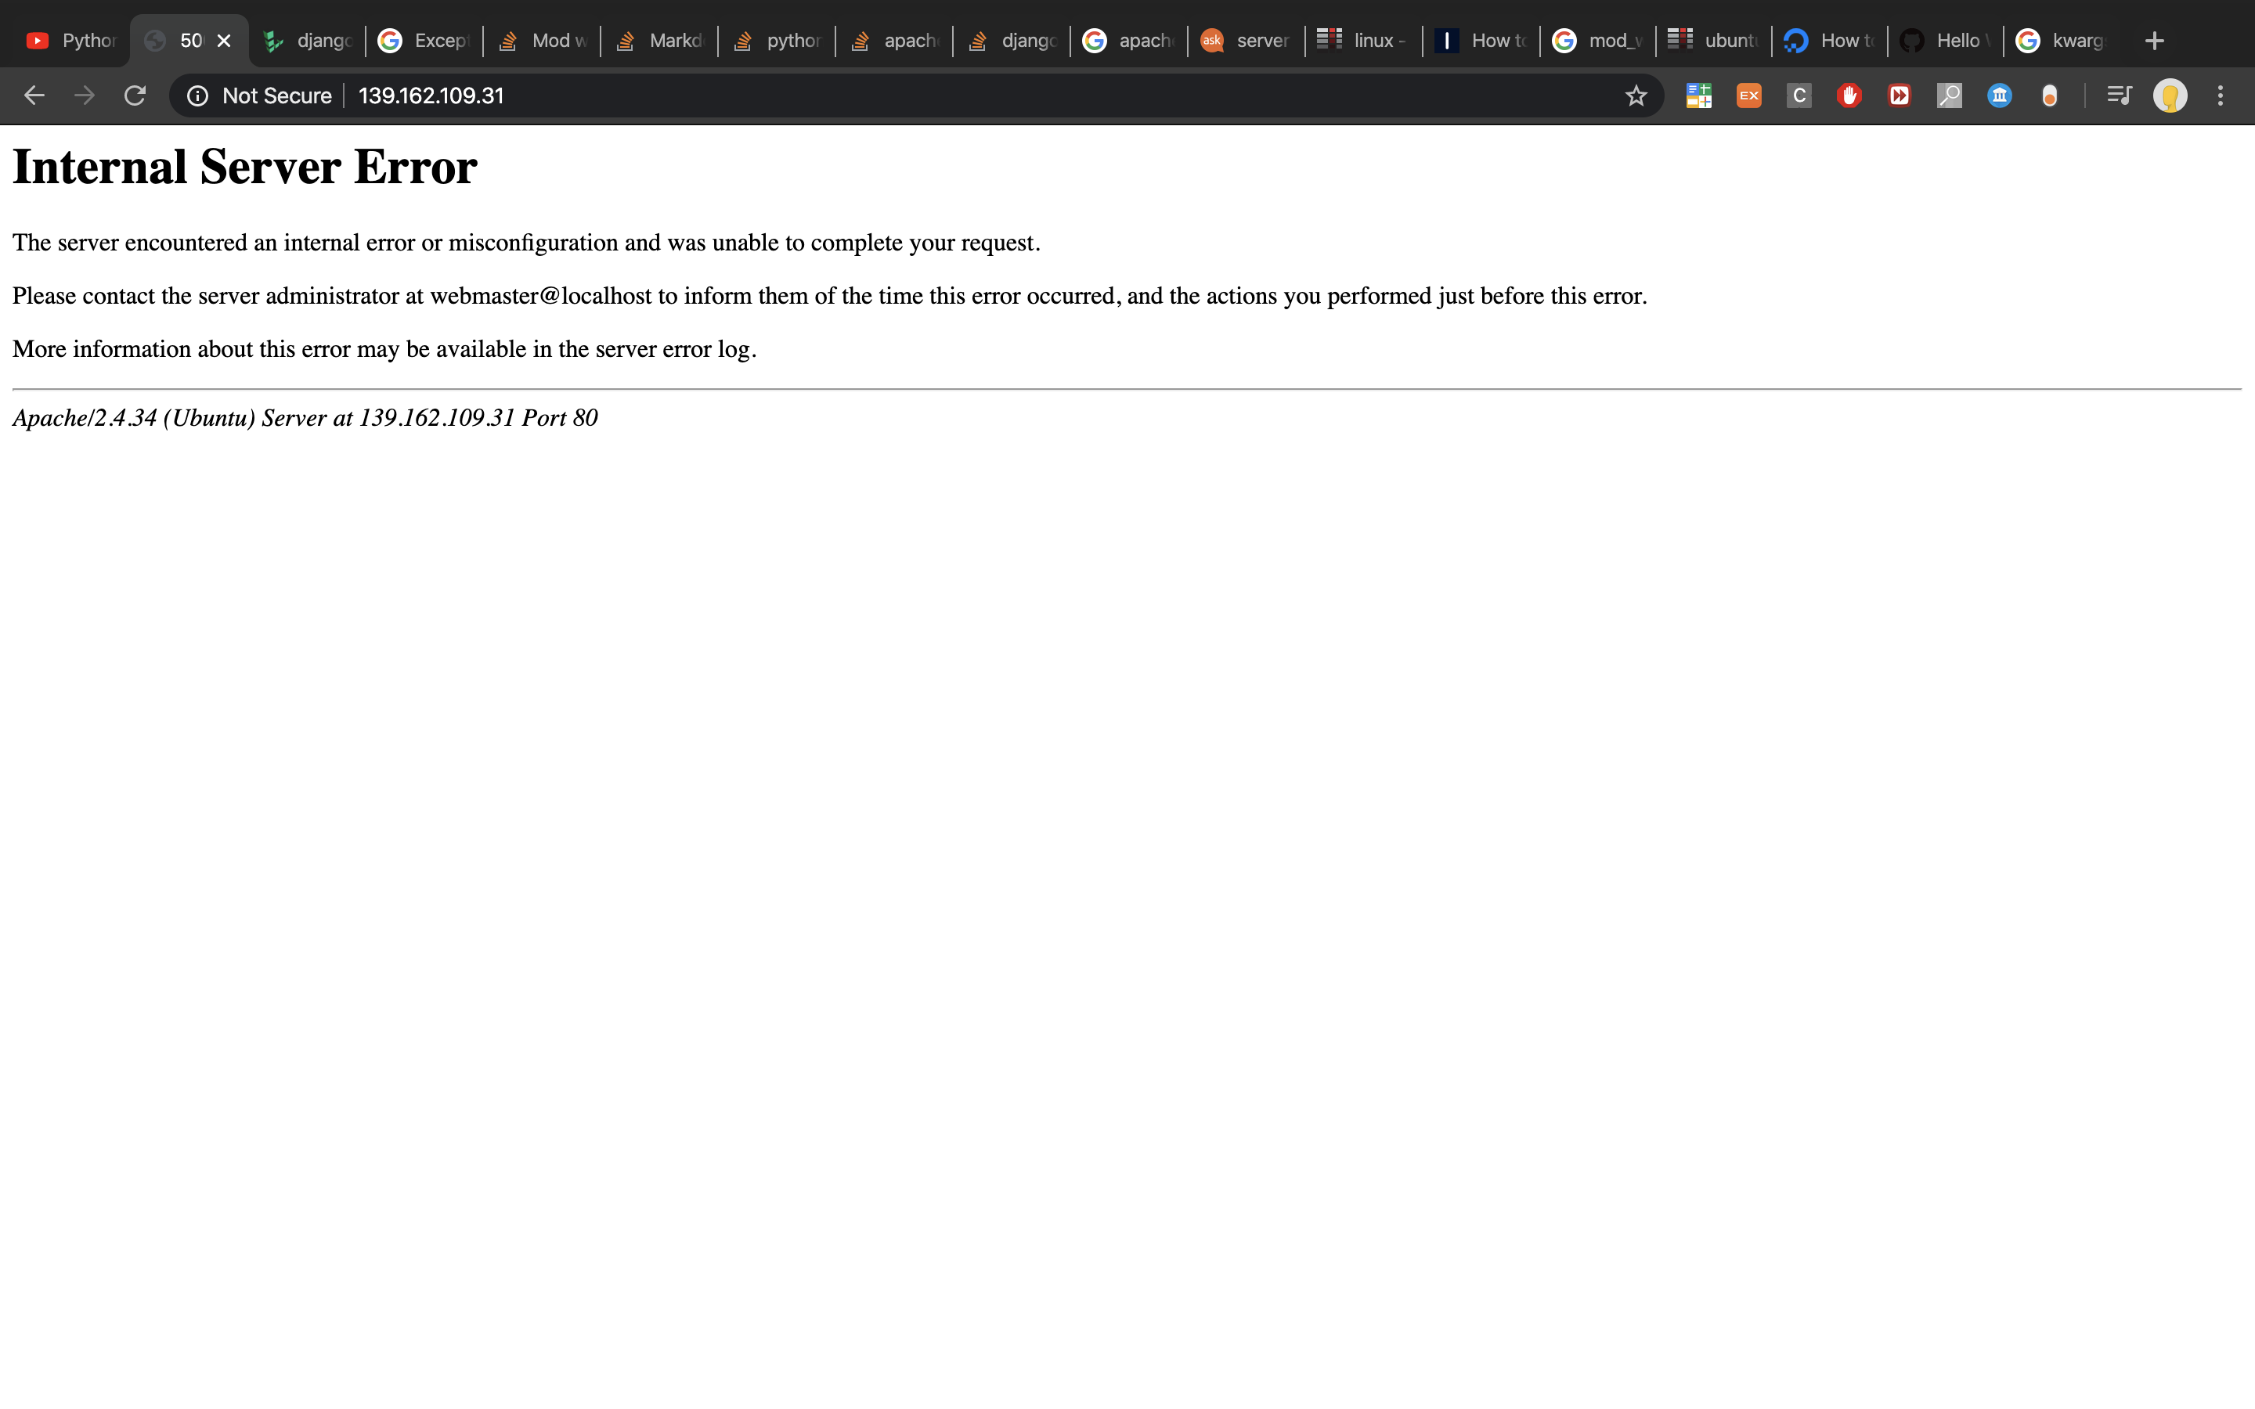Switch to the Google kwargs tab
The width and height of the screenshot is (2255, 1409).
(2061, 41)
